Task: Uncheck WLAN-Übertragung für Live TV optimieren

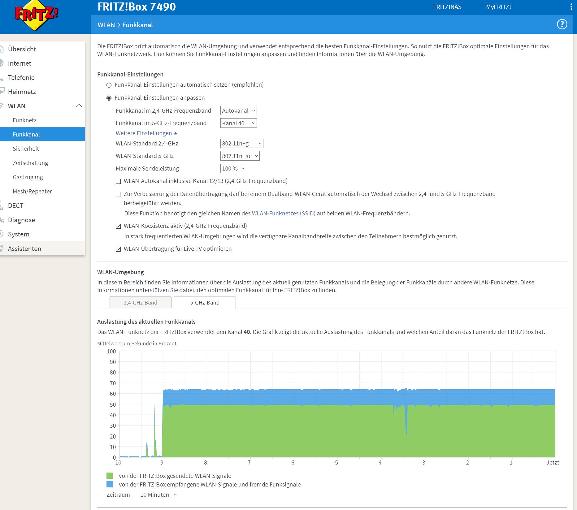Action: 118,249
